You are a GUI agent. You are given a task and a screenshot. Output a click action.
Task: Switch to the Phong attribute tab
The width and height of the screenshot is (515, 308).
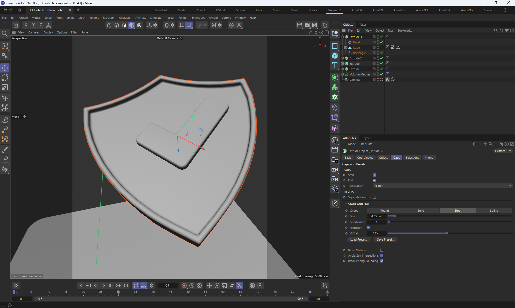(429, 158)
